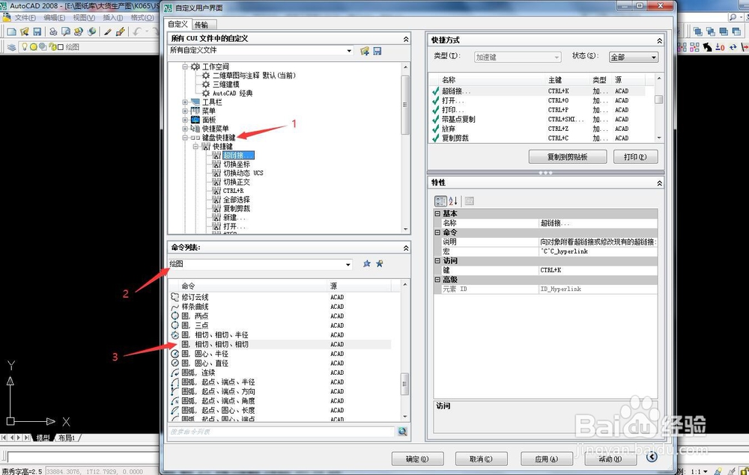This screenshot has height=475, width=749.
Task: Click the 3D DWF globe icon in AutoCAD toolbar
Action: pyautogui.click(x=91, y=31)
